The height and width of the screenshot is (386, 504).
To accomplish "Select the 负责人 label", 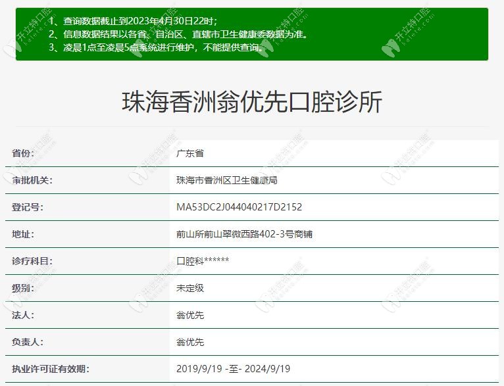I will tap(28, 342).
